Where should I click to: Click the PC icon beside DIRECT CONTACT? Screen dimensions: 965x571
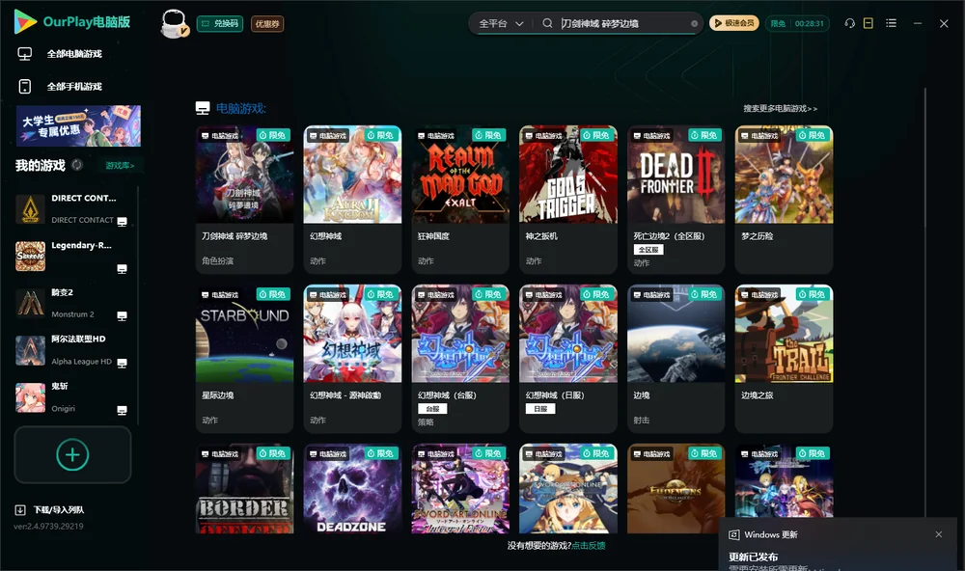click(x=122, y=222)
